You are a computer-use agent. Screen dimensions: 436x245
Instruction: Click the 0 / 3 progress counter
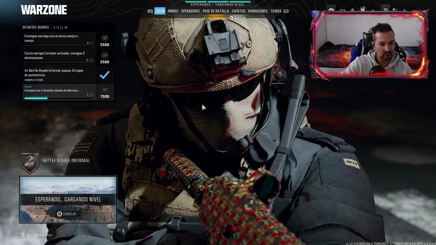(90, 60)
